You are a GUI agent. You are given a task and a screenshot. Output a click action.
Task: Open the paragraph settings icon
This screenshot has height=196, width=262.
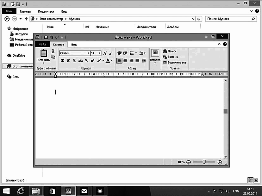click(x=144, y=61)
